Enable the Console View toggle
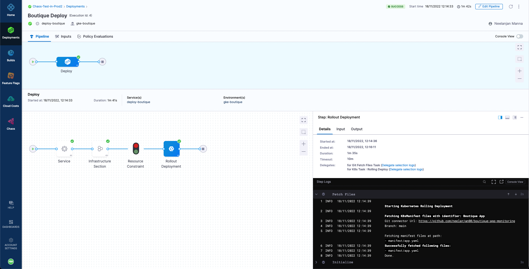The width and height of the screenshot is (529, 269). [520, 36]
